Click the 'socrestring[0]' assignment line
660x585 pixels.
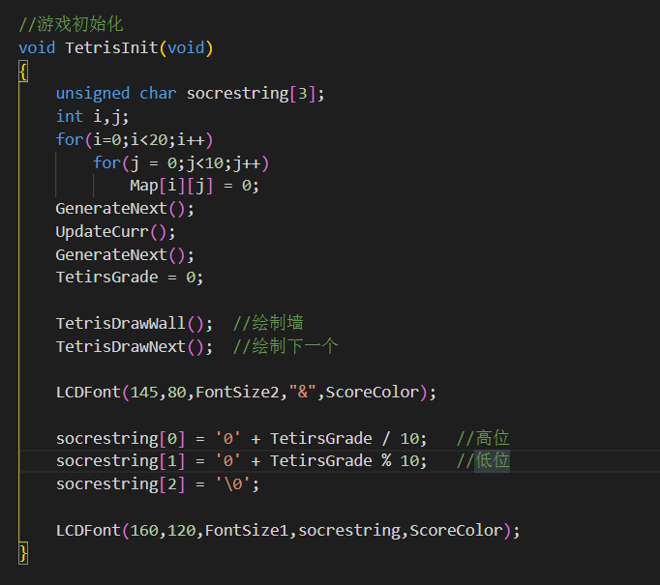tap(242, 439)
